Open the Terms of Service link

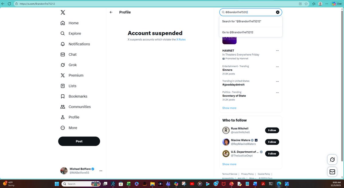click(x=230, y=174)
